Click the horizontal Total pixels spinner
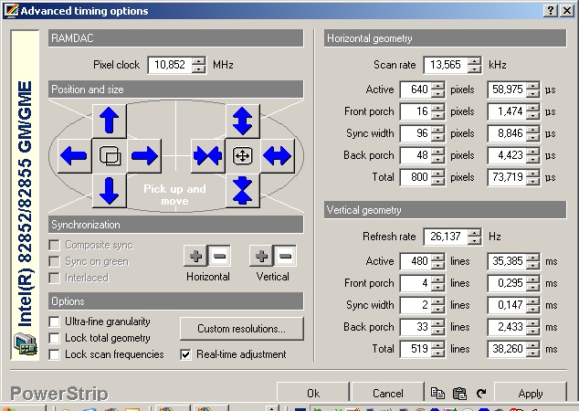 pyautogui.click(x=438, y=177)
